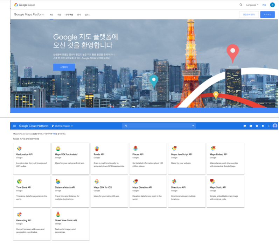Click the Maps APIs and services heading
279x243 pixels.
coord(26,139)
